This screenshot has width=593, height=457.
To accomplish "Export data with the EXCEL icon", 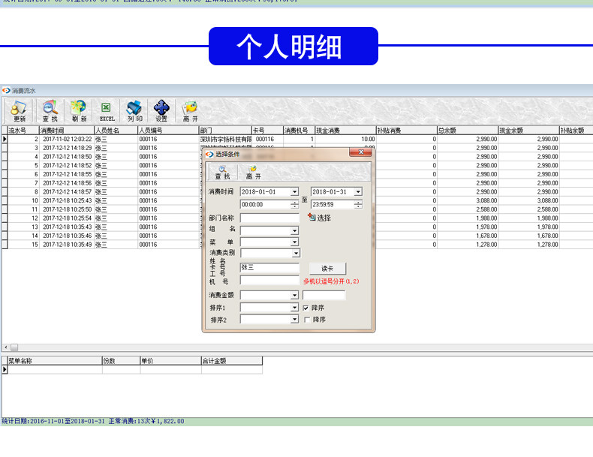I will pos(107,111).
